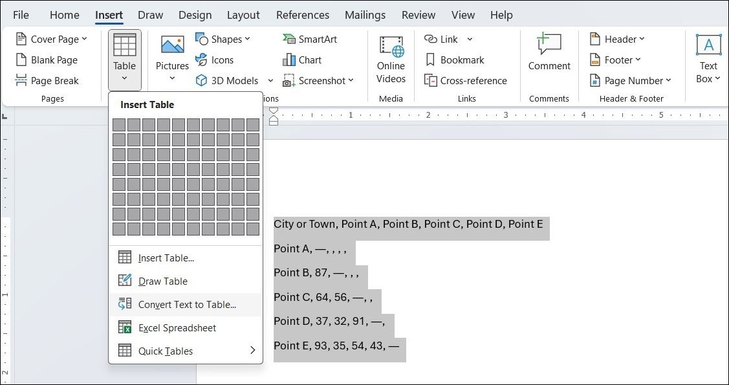Expand the Header dropdown arrow
729x385 pixels.
click(x=642, y=39)
